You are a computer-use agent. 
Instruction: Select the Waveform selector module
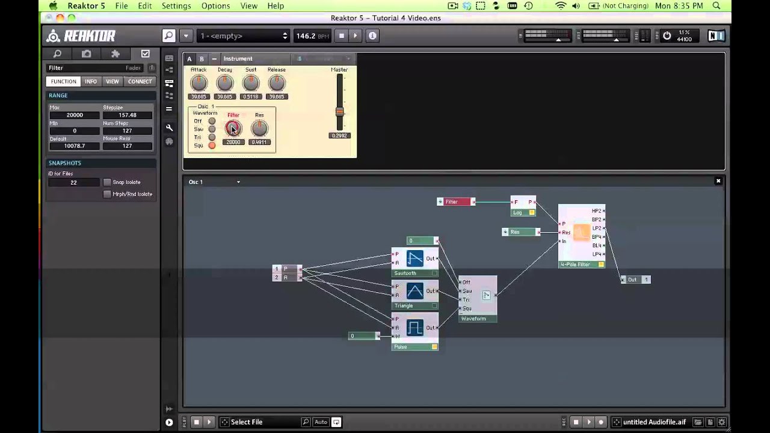point(478,299)
